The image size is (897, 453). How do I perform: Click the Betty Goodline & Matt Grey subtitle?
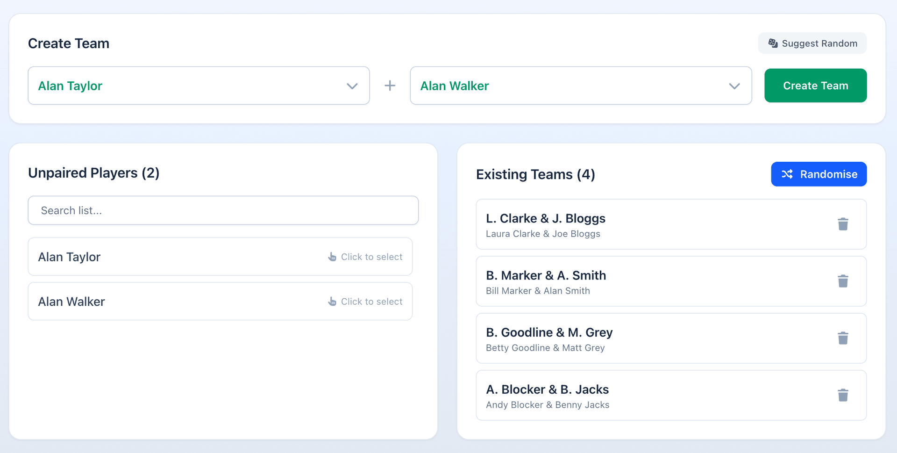(x=545, y=348)
